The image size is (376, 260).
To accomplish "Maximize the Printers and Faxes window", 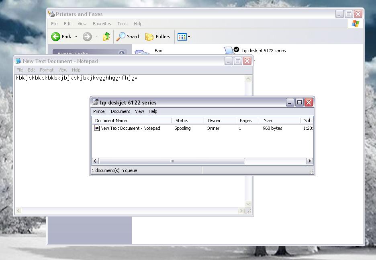I will click(349, 14).
